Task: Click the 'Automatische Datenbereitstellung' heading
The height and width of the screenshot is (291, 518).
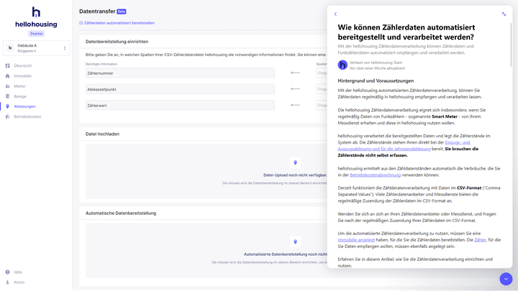Action: pyautogui.click(x=121, y=213)
